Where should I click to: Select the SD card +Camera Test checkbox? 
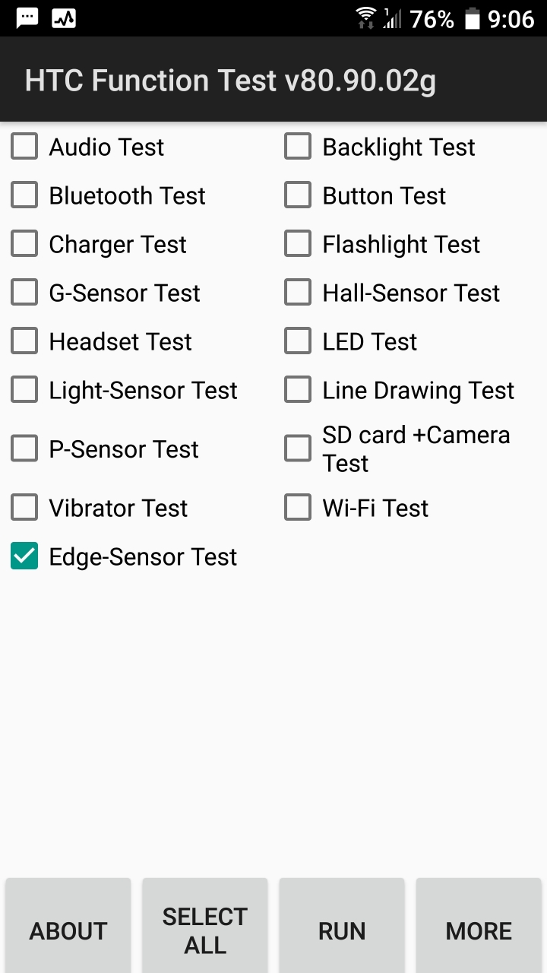[298, 448]
